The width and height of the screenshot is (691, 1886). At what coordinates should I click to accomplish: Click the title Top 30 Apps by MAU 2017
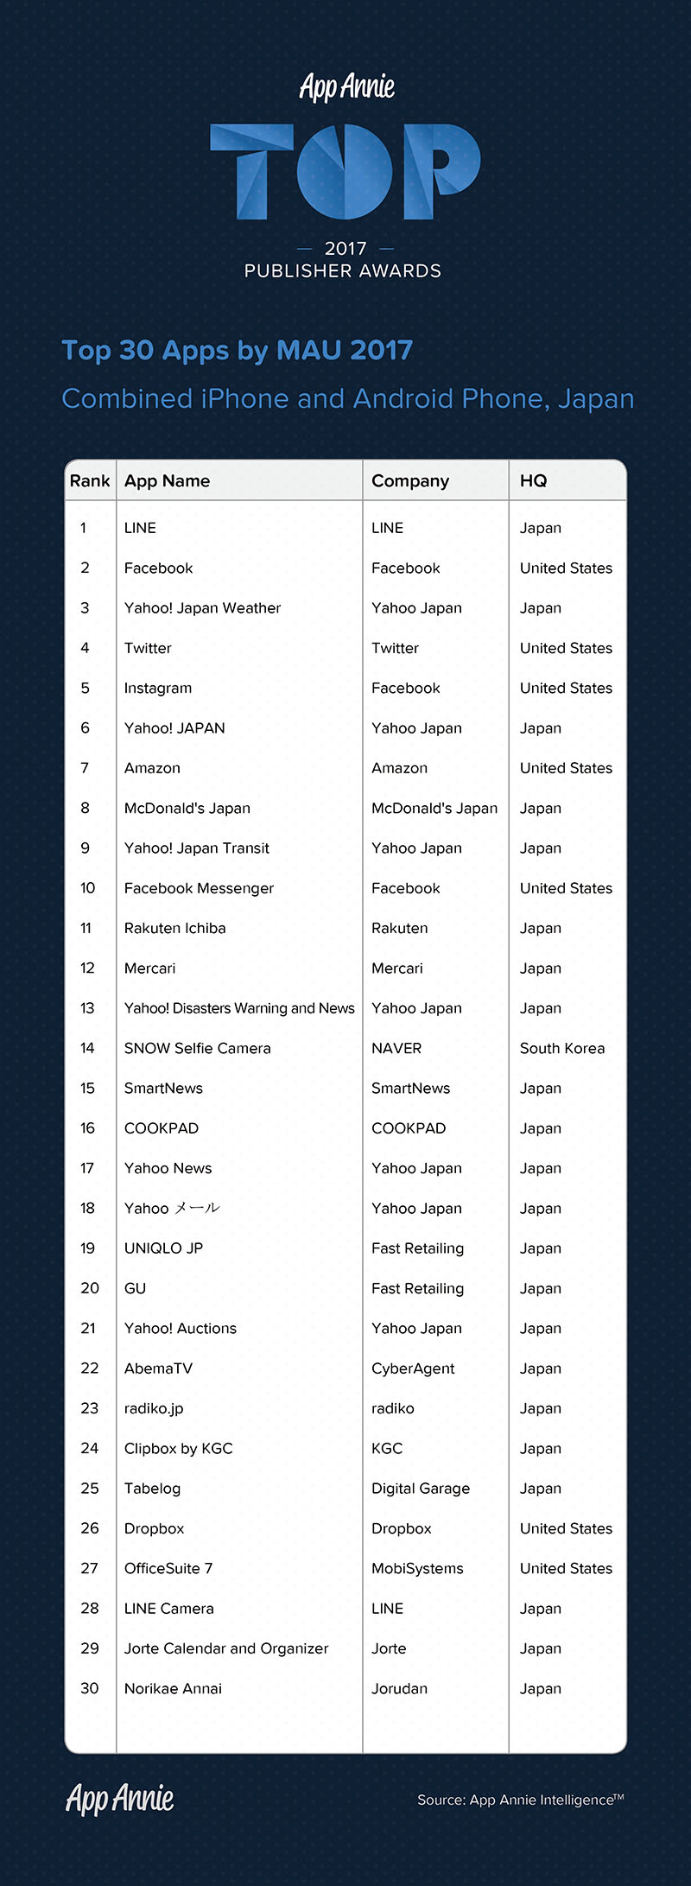[x=237, y=350]
